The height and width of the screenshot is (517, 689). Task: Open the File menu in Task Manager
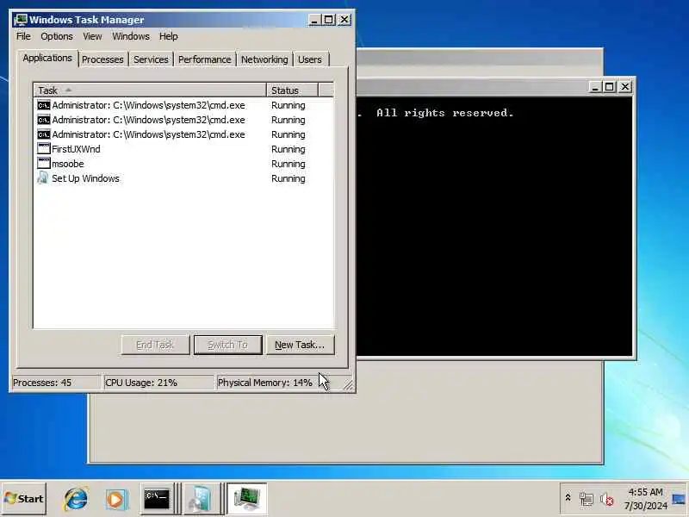pyautogui.click(x=23, y=36)
